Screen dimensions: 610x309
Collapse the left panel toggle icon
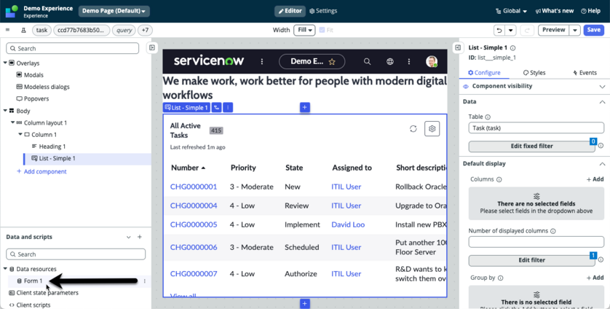tap(152, 47)
